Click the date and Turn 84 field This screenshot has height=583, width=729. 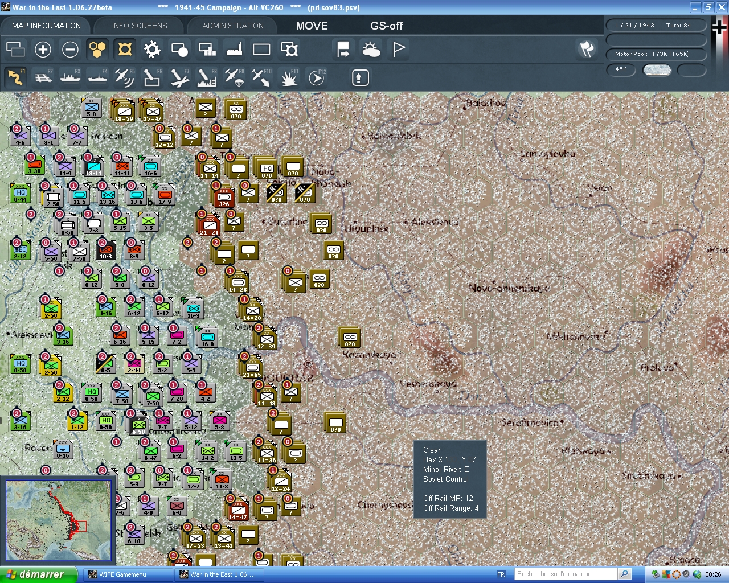click(x=656, y=25)
